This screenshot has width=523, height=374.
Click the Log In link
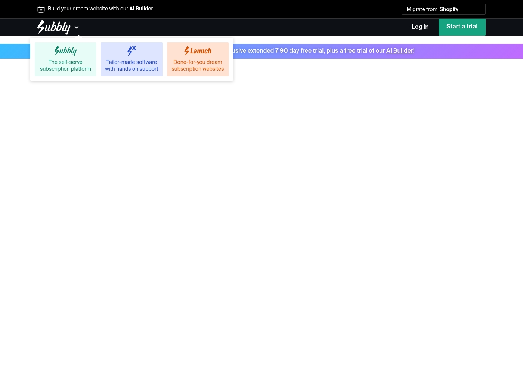pyautogui.click(x=420, y=27)
